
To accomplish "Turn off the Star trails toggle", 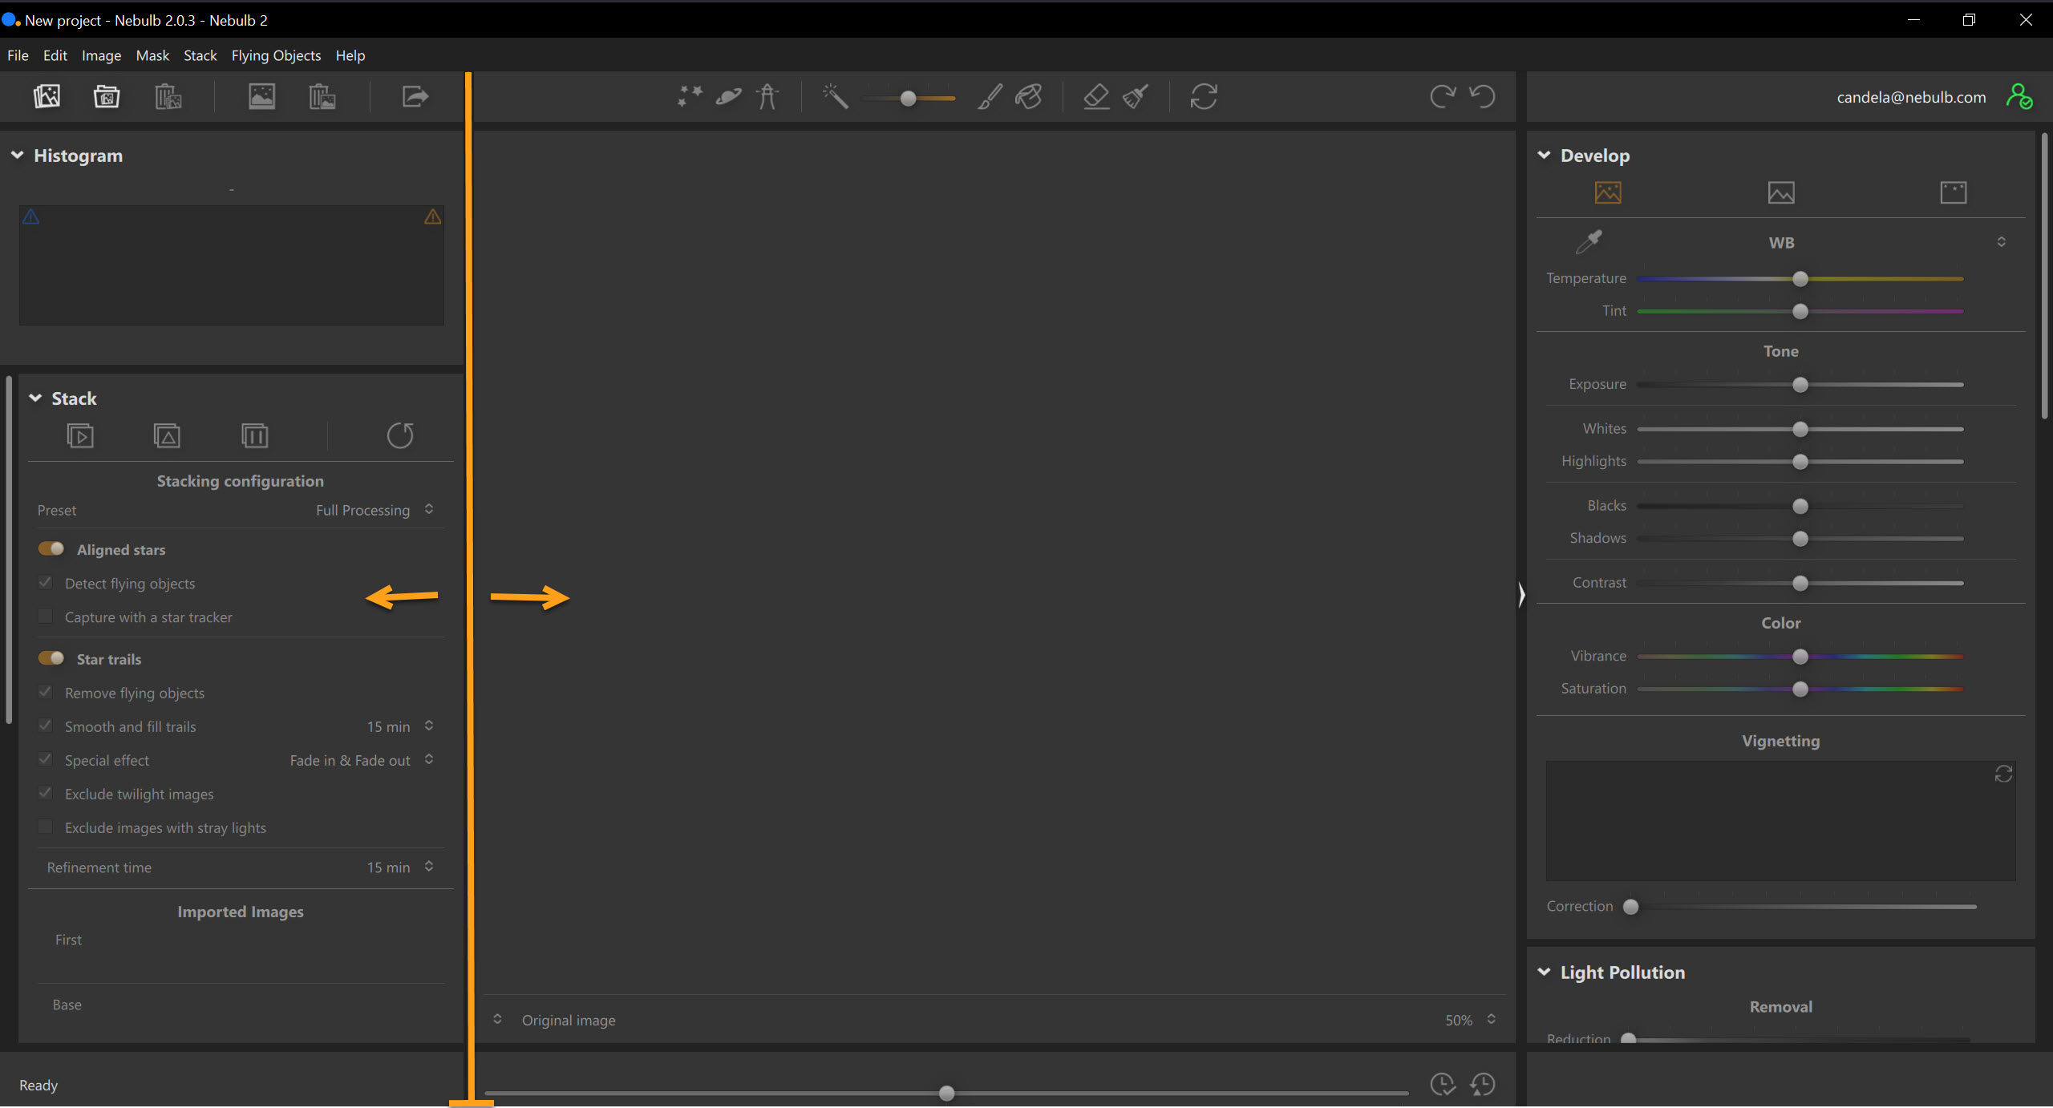I will 51,658.
